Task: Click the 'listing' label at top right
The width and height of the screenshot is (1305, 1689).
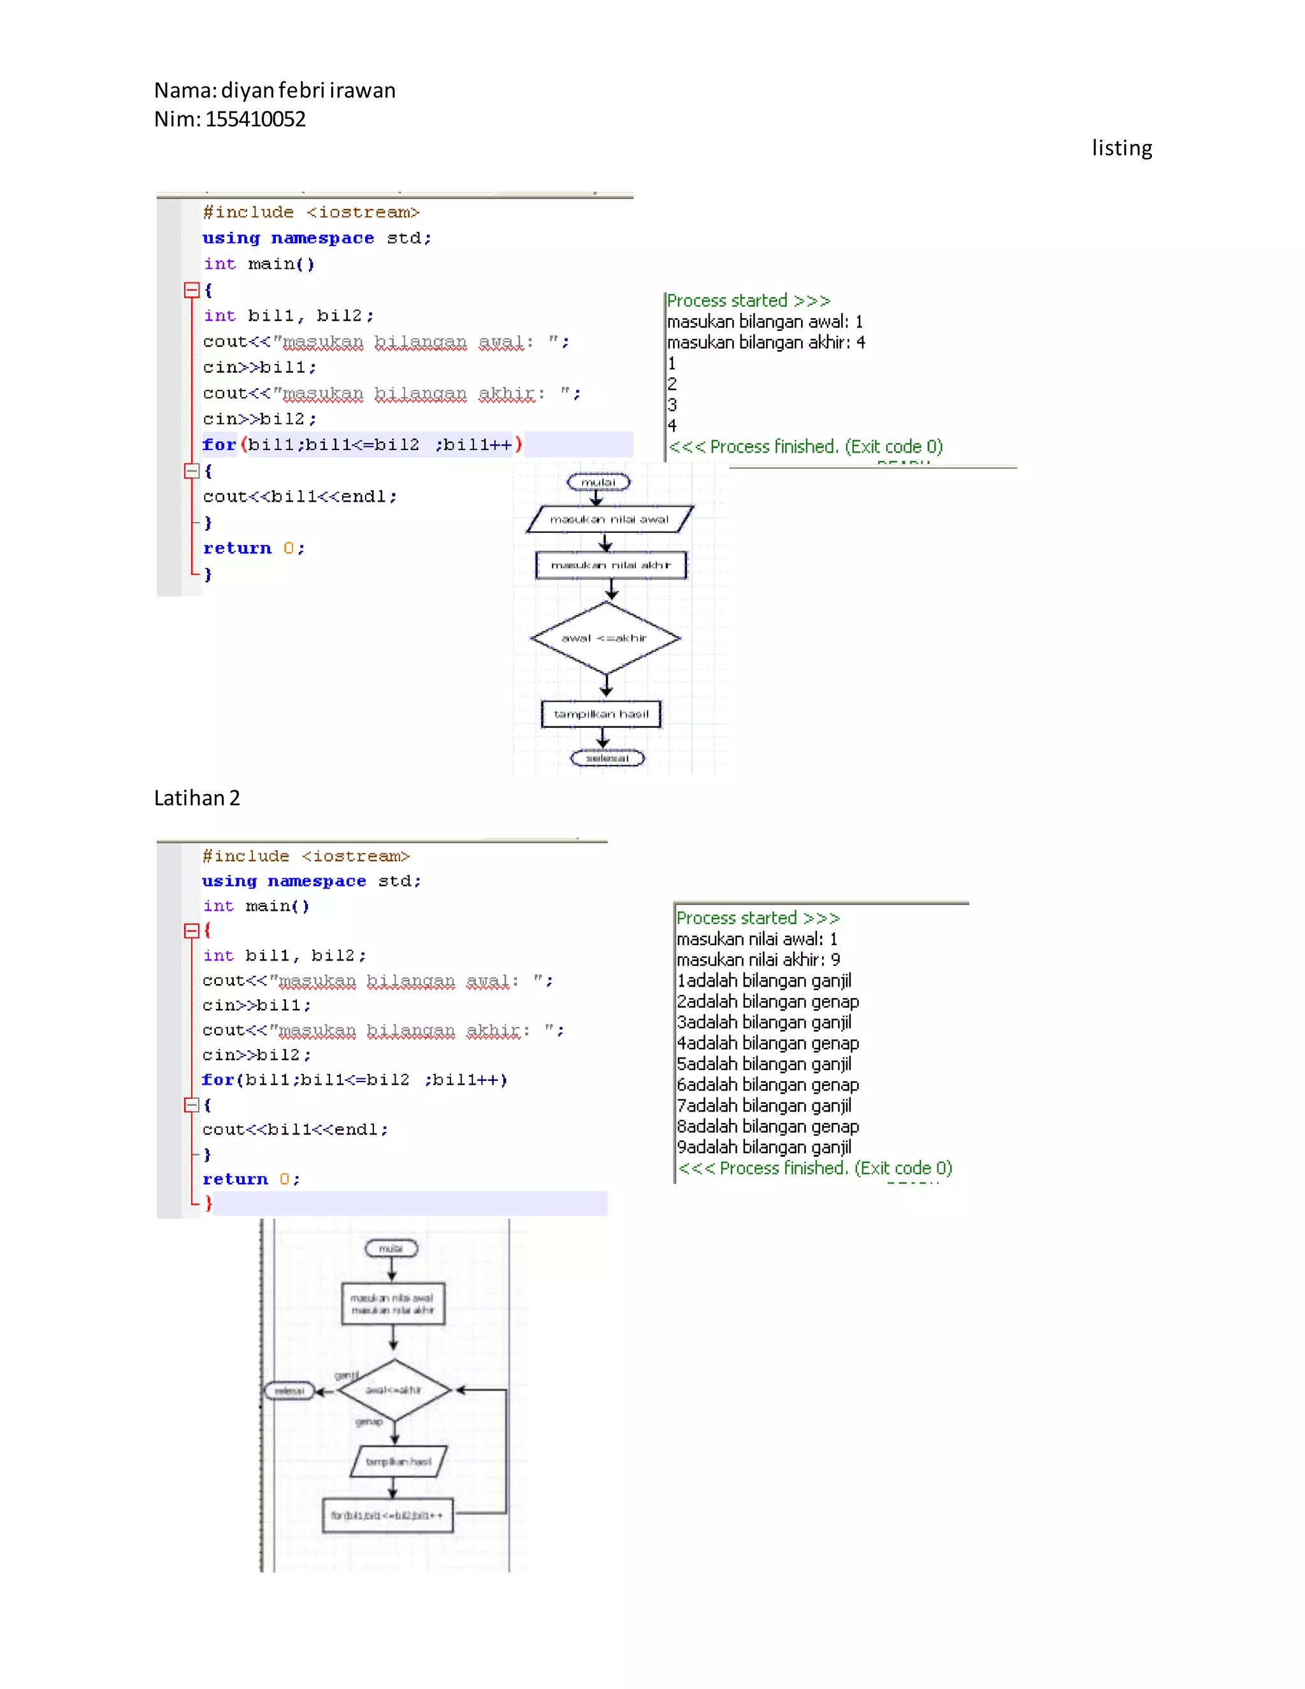Action: 1121,148
